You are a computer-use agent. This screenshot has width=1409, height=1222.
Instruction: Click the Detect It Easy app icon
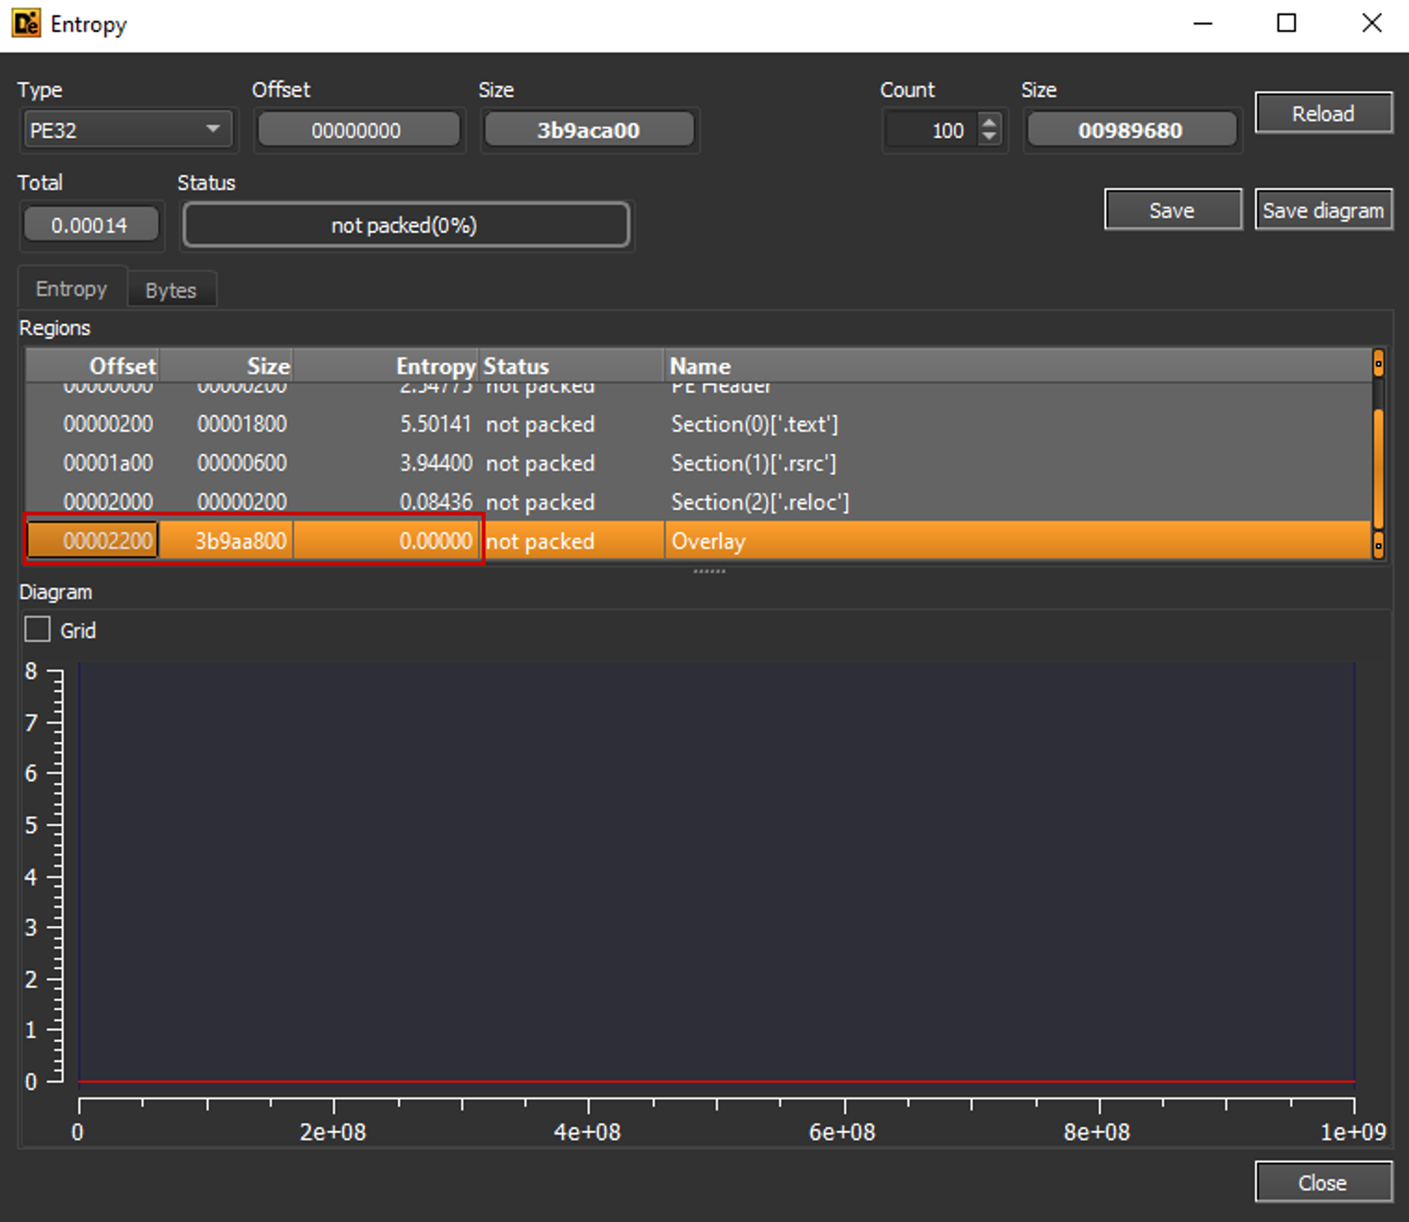(x=27, y=24)
